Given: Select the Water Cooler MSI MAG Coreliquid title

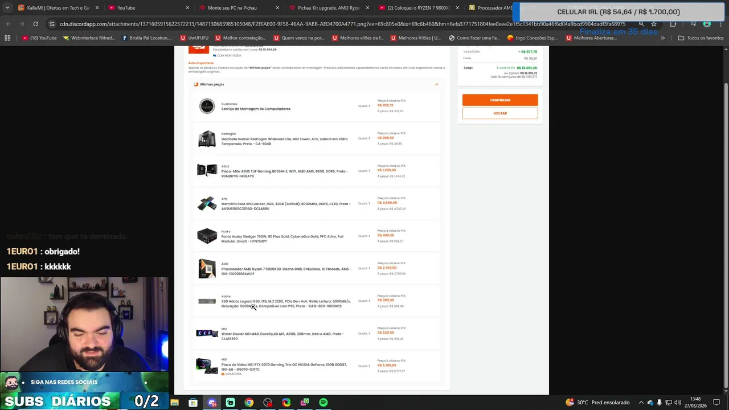Looking at the screenshot, I should pyautogui.click(x=282, y=336).
